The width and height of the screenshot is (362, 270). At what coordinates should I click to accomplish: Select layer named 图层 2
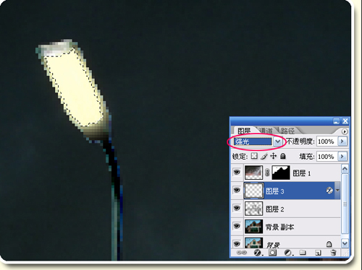tap(275, 209)
